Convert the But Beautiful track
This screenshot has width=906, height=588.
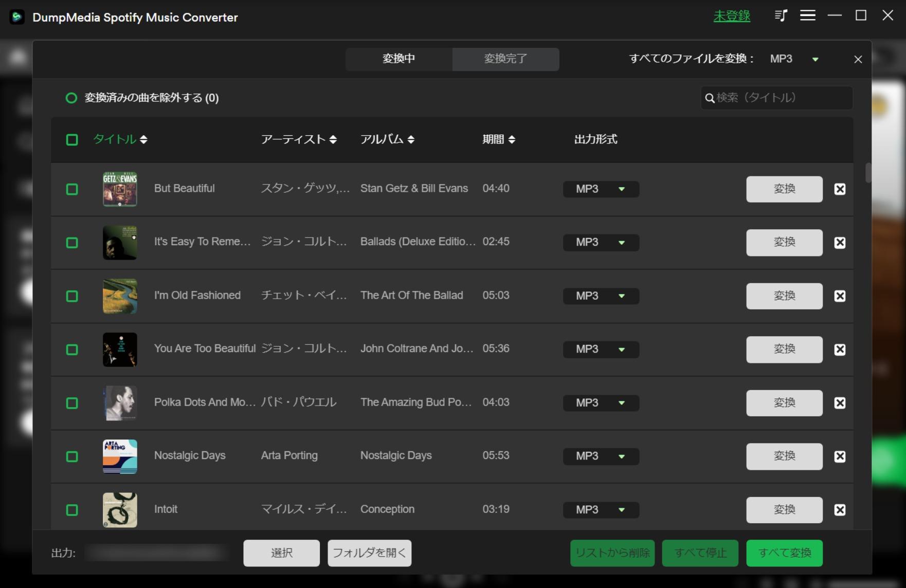784,189
